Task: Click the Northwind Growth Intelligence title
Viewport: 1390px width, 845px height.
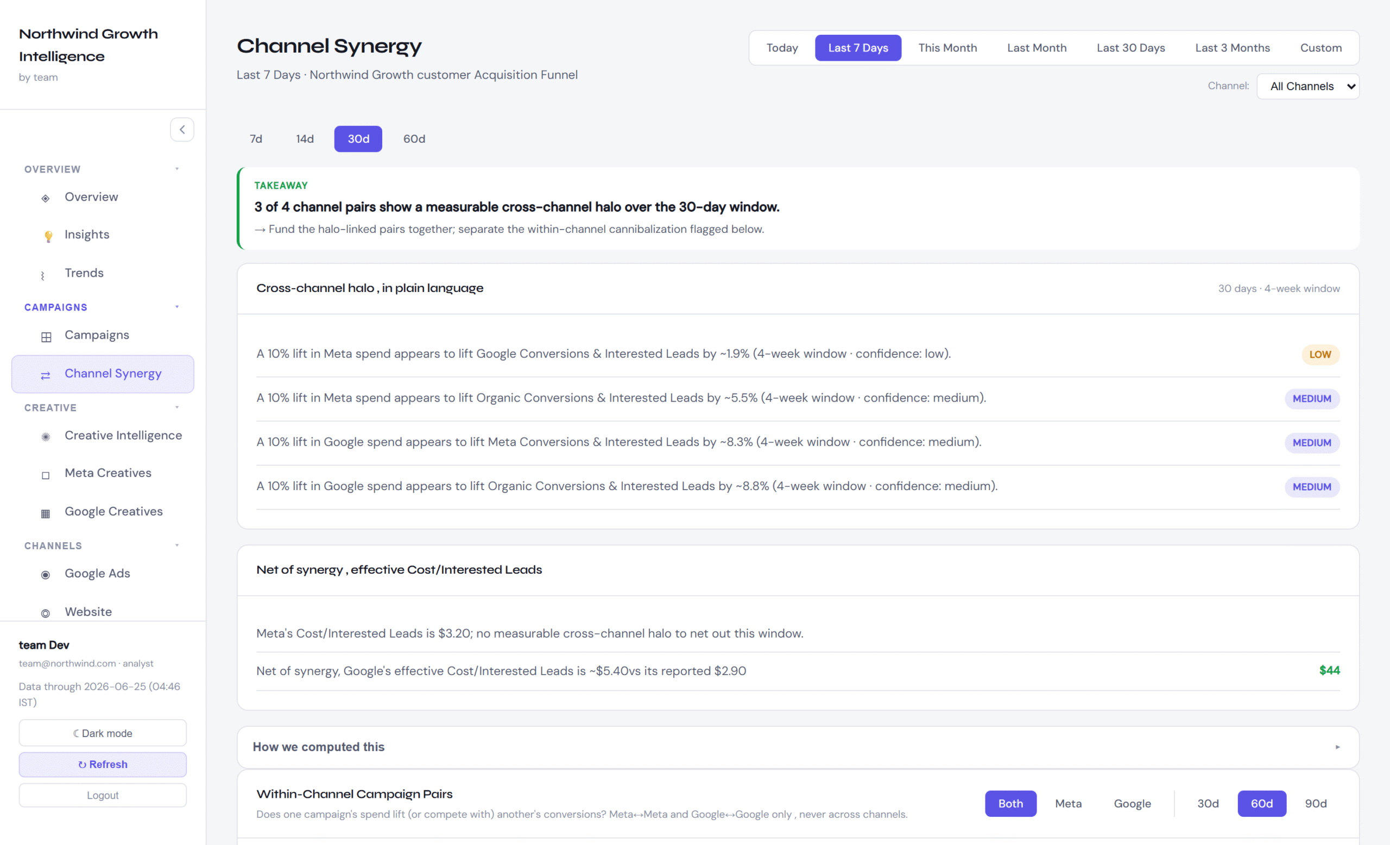Action: click(89, 45)
